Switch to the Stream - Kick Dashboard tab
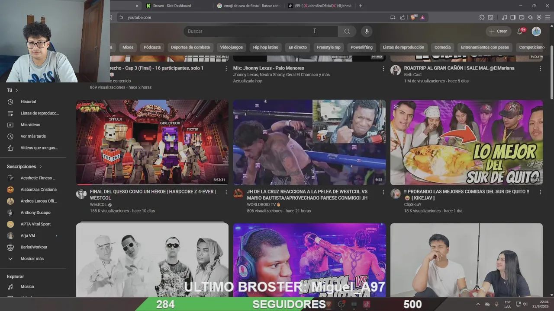554x311 pixels. [172, 6]
